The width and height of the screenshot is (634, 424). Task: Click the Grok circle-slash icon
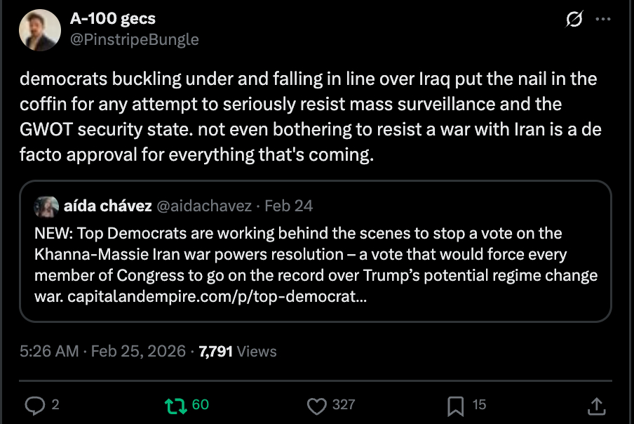(574, 20)
